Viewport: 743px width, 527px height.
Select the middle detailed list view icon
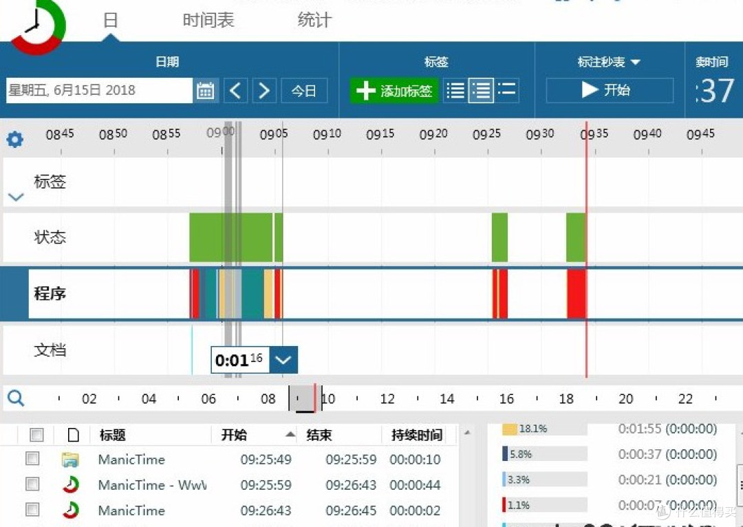click(482, 90)
